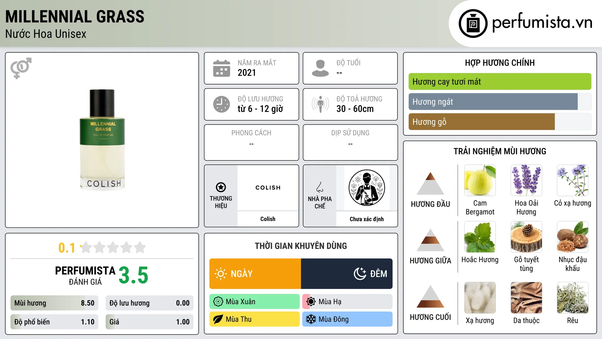The height and width of the screenshot is (339, 602).
Task: Select the Xạ hương musk image
Action: pyautogui.click(x=480, y=298)
